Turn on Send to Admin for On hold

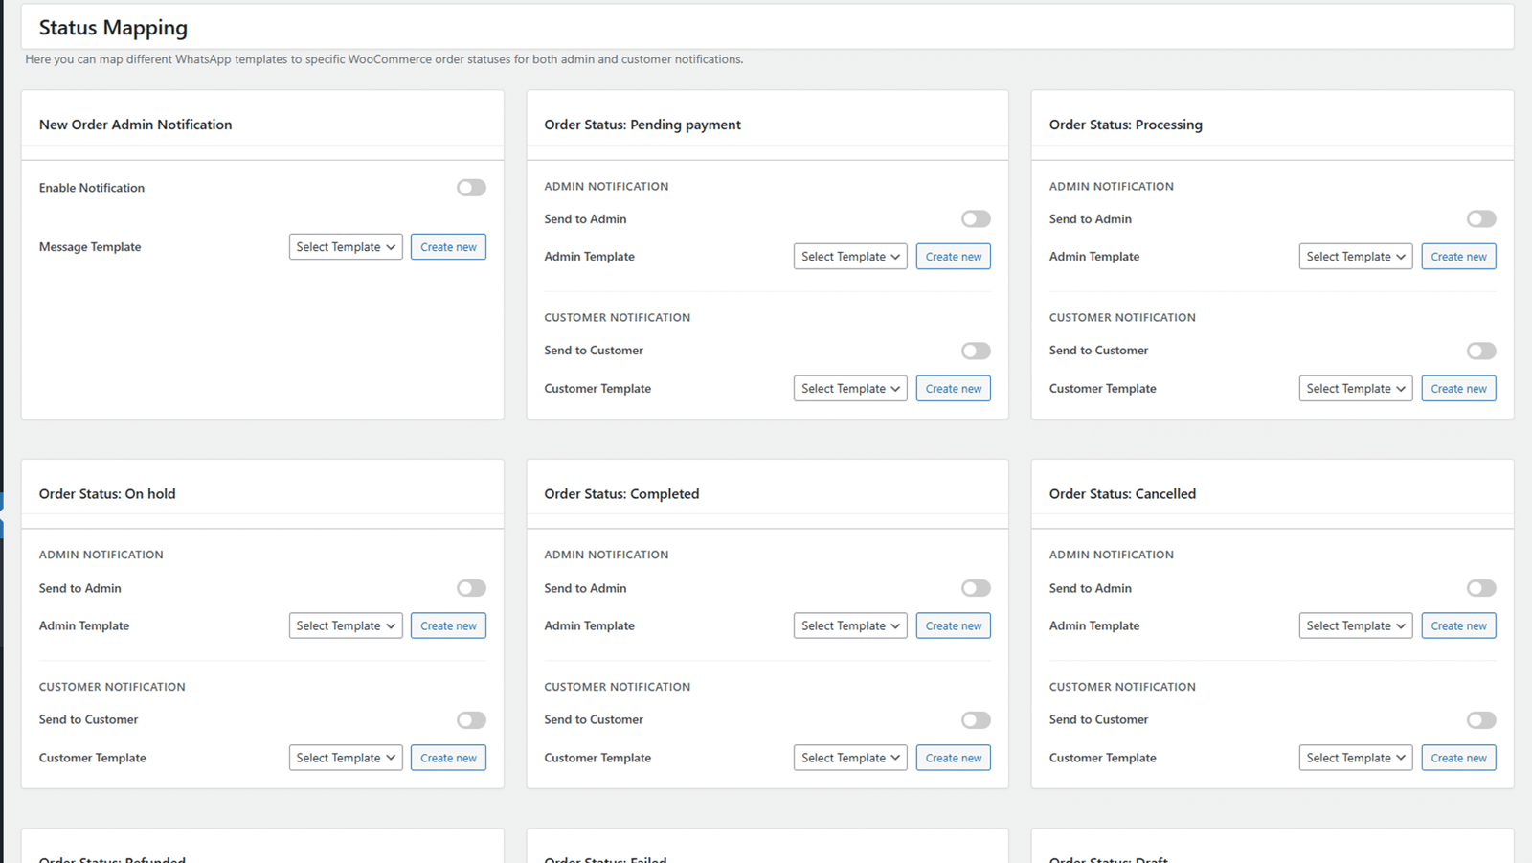[471, 588]
